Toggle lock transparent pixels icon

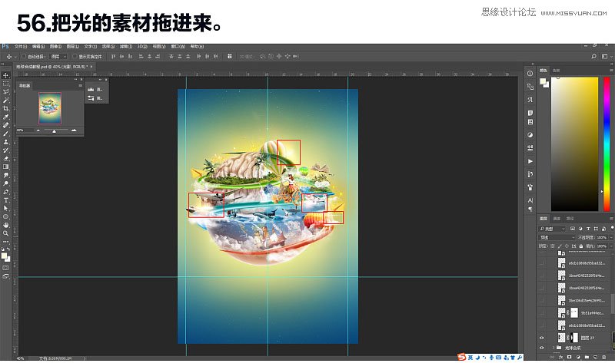pyautogui.click(x=553, y=246)
